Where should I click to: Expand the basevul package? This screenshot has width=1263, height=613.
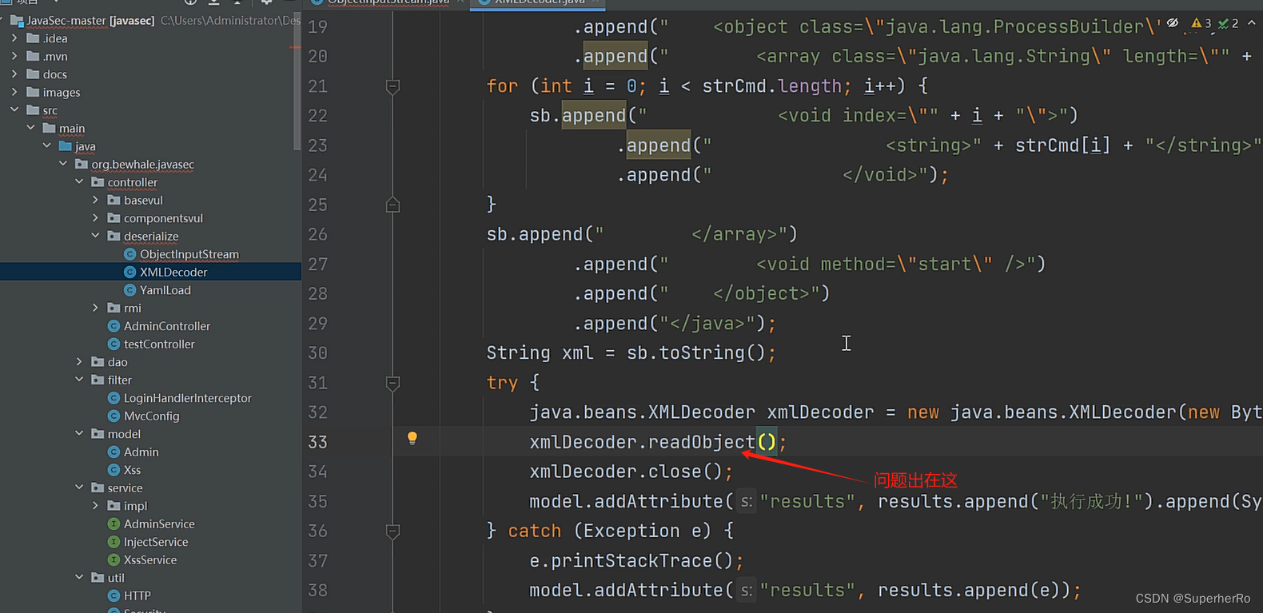click(x=95, y=200)
